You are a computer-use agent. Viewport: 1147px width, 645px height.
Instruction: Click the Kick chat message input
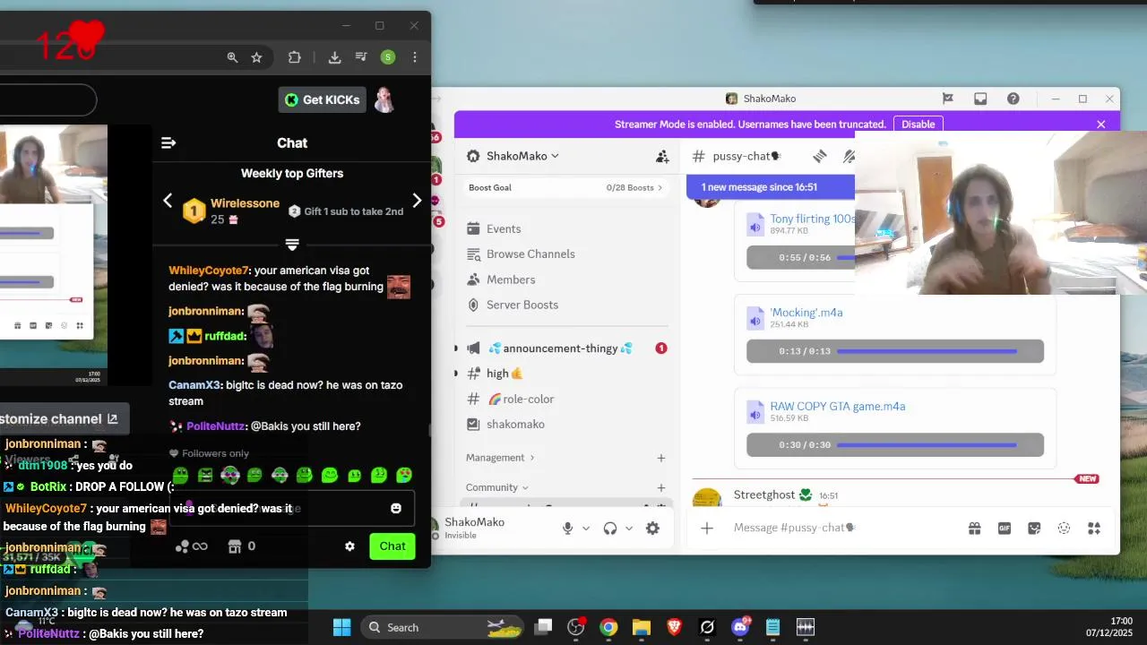[292, 508]
